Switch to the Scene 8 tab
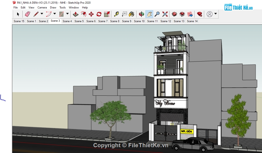262x153 pixels. click(115, 21)
